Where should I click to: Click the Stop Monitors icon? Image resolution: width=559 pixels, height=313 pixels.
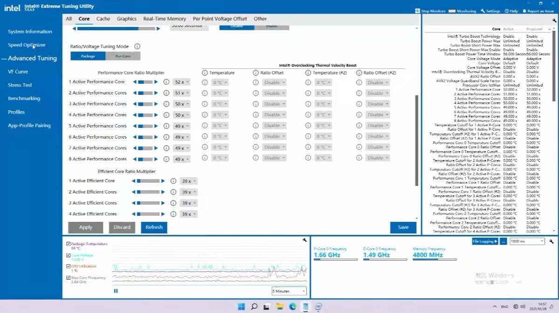[x=418, y=11]
